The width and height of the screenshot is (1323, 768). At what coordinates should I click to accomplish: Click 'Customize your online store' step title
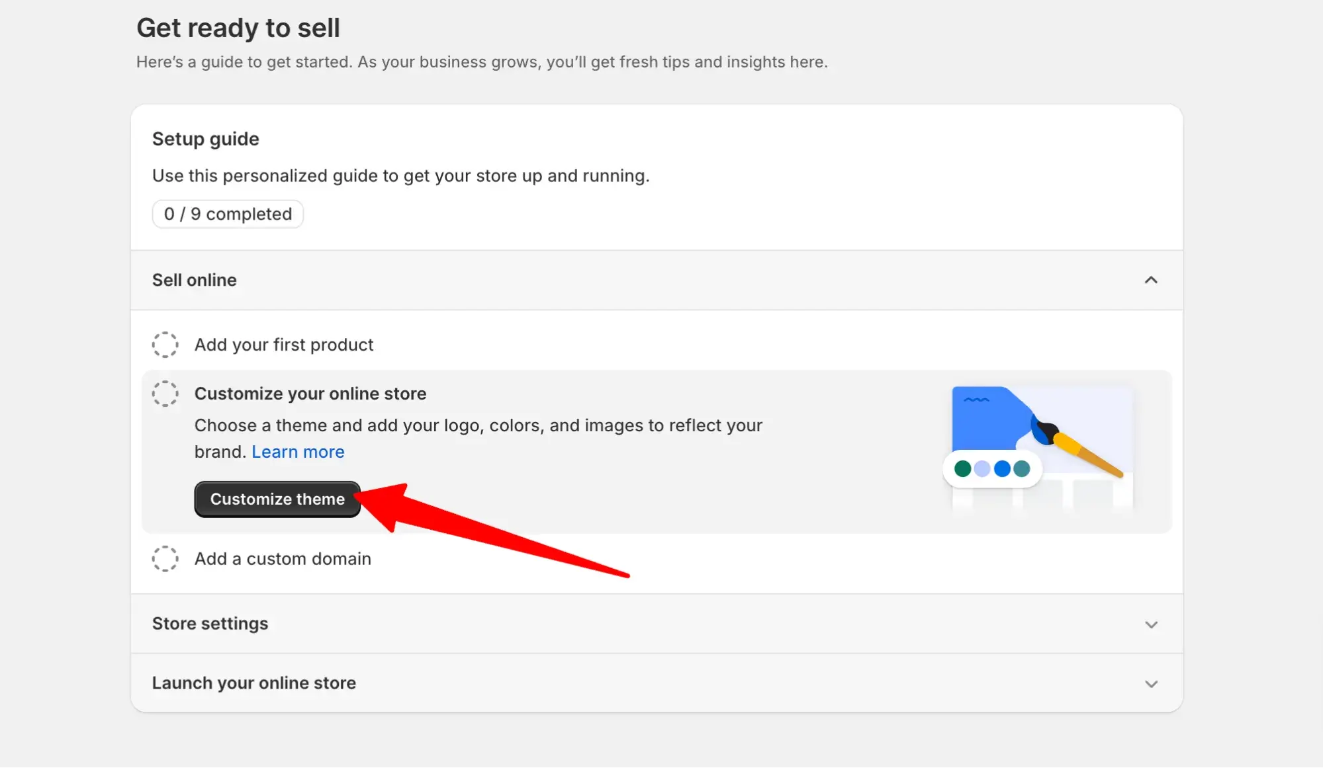point(310,394)
